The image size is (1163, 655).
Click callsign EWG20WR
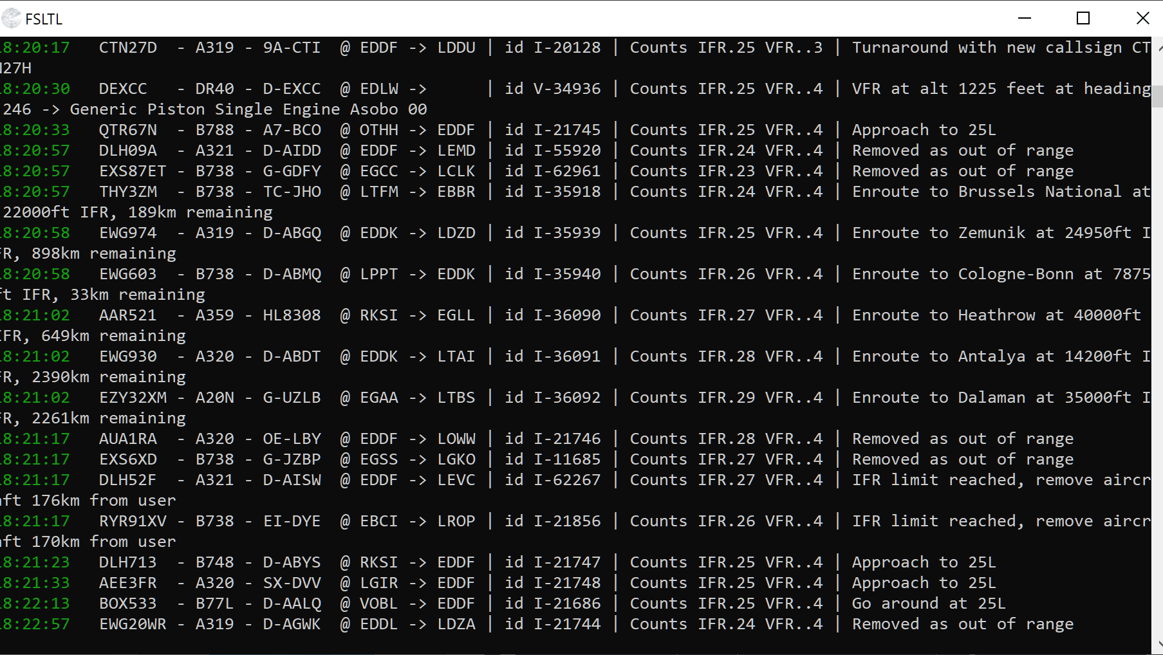coord(133,624)
